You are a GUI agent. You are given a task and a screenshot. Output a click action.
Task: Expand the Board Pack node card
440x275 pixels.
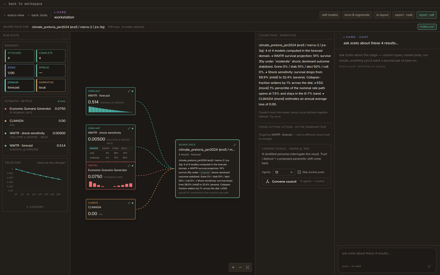[235, 145]
